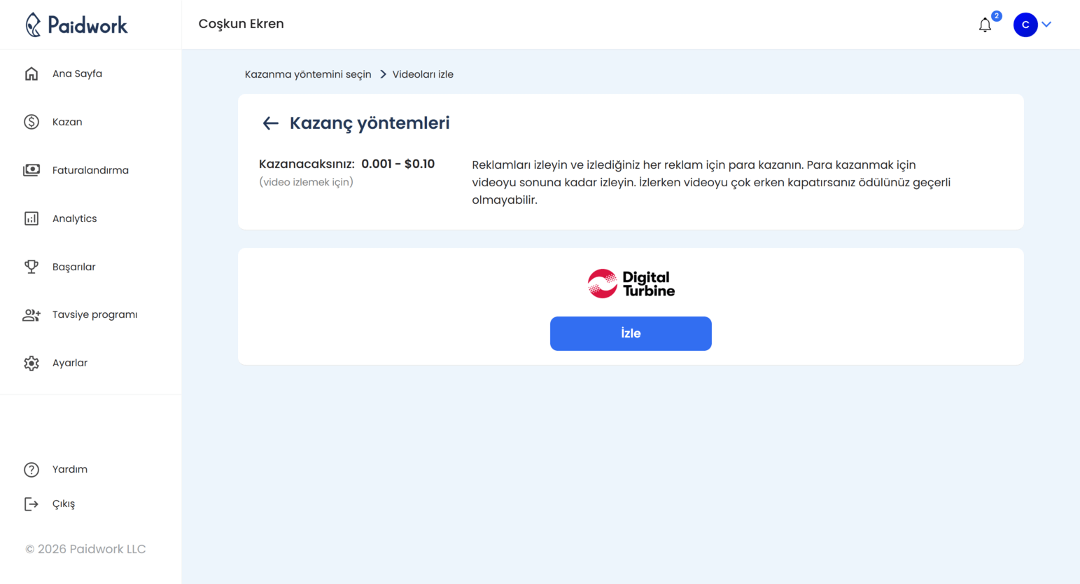1080x584 pixels.
Task: View Analytics via its chart icon
Action: click(x=31, y=218)
